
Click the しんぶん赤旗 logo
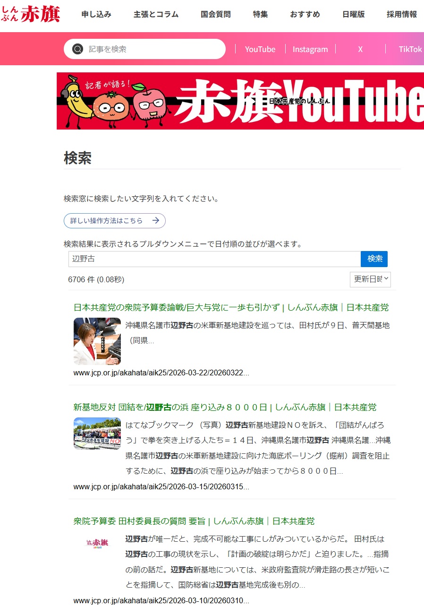click(31, 14)
